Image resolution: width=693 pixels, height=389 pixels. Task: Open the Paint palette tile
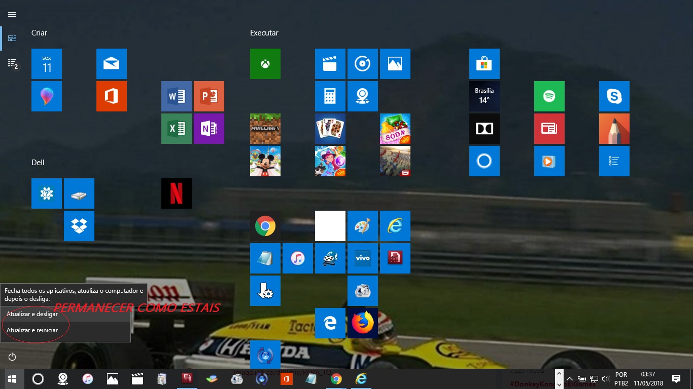pyautogui.click(x=363, y=226)
